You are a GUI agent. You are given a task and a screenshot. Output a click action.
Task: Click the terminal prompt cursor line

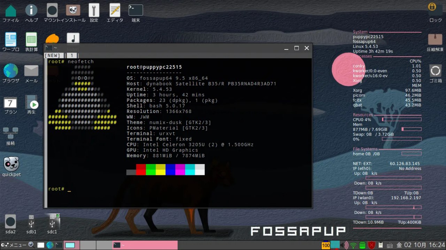click(x=60, y=189)
